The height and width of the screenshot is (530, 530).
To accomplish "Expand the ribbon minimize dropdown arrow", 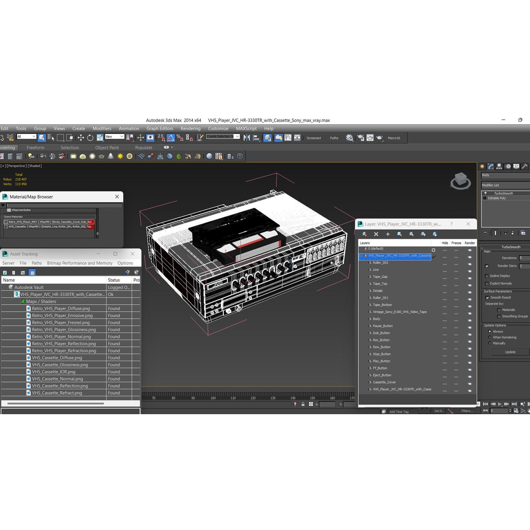I will tap(172, 147).
